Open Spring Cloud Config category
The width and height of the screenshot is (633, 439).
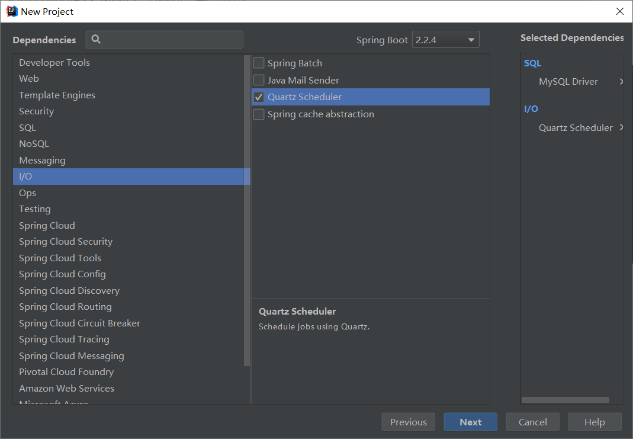[128, 274]
